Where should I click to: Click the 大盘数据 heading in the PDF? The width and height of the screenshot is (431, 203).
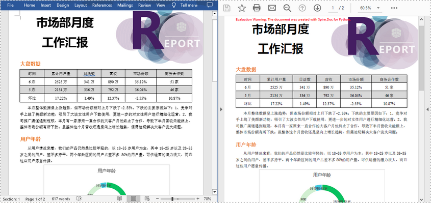tap(246, 70)
